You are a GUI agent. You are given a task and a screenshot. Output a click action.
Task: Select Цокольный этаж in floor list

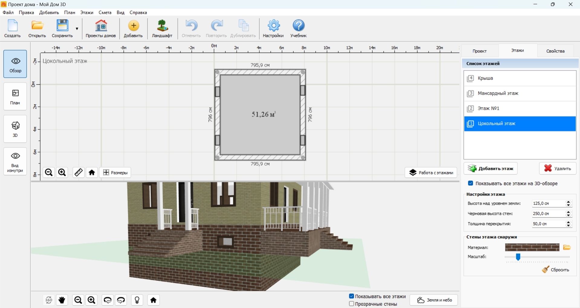point(520,124)
